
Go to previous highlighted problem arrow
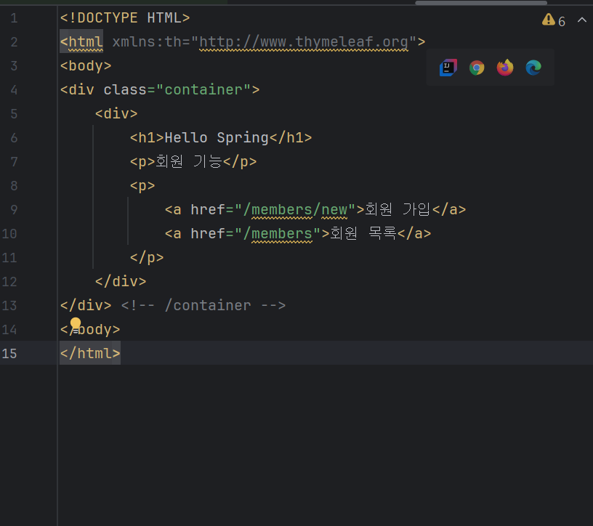click(581, 20)
